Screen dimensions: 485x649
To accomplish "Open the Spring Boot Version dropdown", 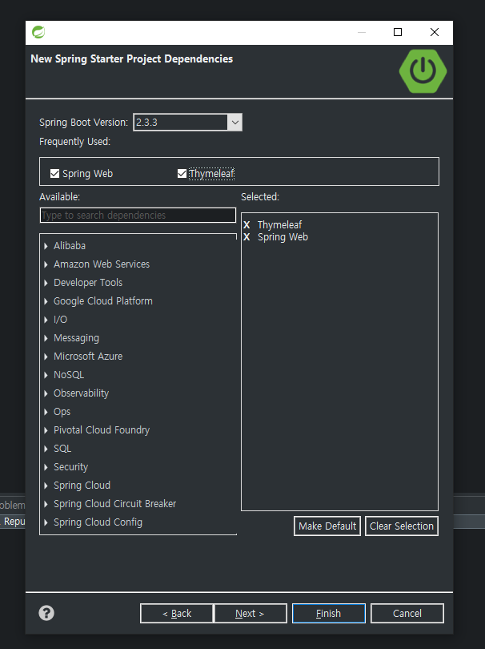I will pyautogui.click(x=234, y=123).
